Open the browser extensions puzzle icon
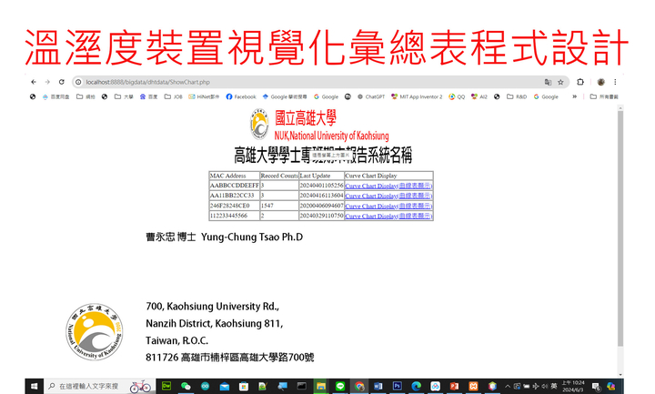 pos(580,82)
